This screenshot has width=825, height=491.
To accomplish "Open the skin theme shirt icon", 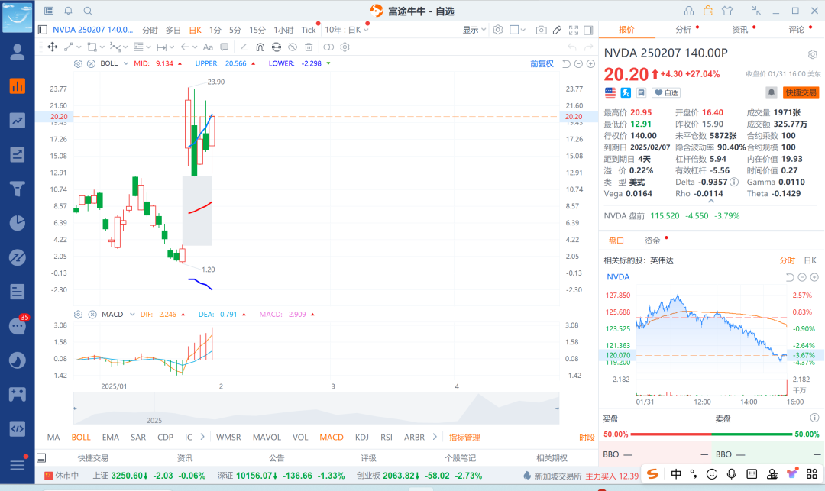I will [x=727, y=11].
